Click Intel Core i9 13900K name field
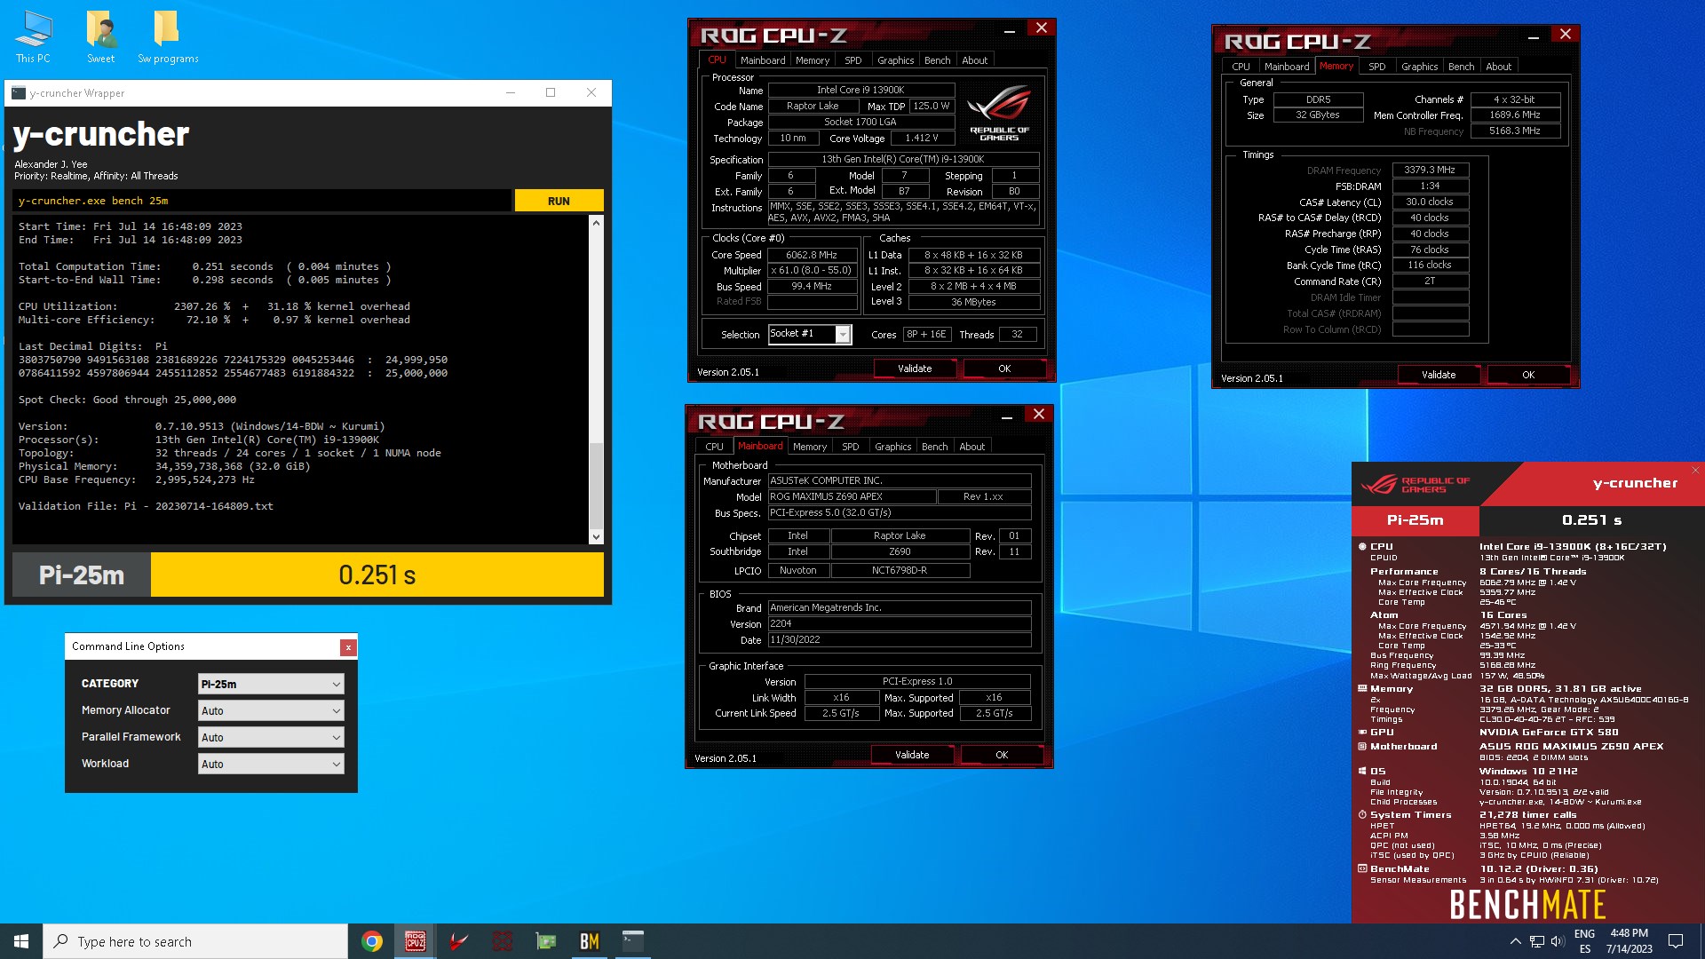The image size is (1705, 959). click(860, 90)
